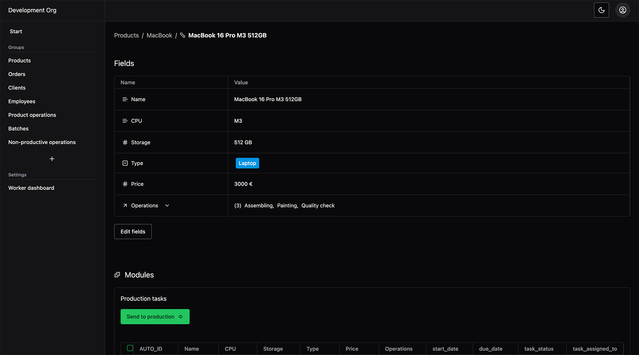Go to the Products breadcrumb
Image resolution: width=639 pixels, height=355 pixels.
tap(126, 35)
